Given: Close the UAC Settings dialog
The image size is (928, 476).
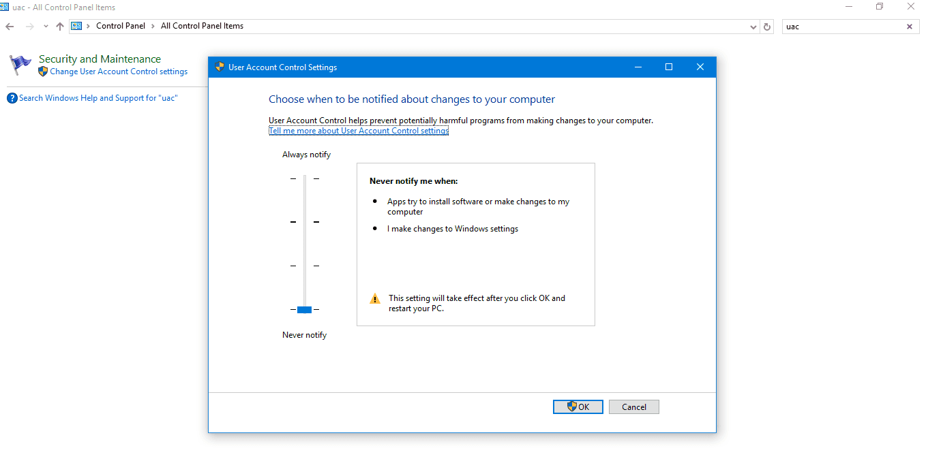Looking at the screenshot, I should click(700, 67).
